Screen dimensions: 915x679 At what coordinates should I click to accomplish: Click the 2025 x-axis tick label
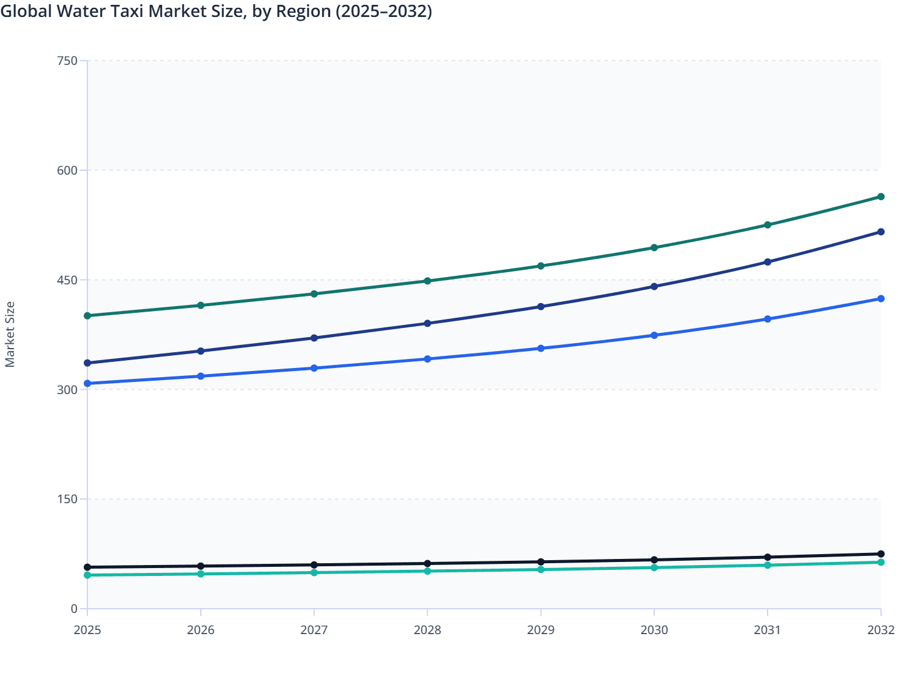(87, 630)
